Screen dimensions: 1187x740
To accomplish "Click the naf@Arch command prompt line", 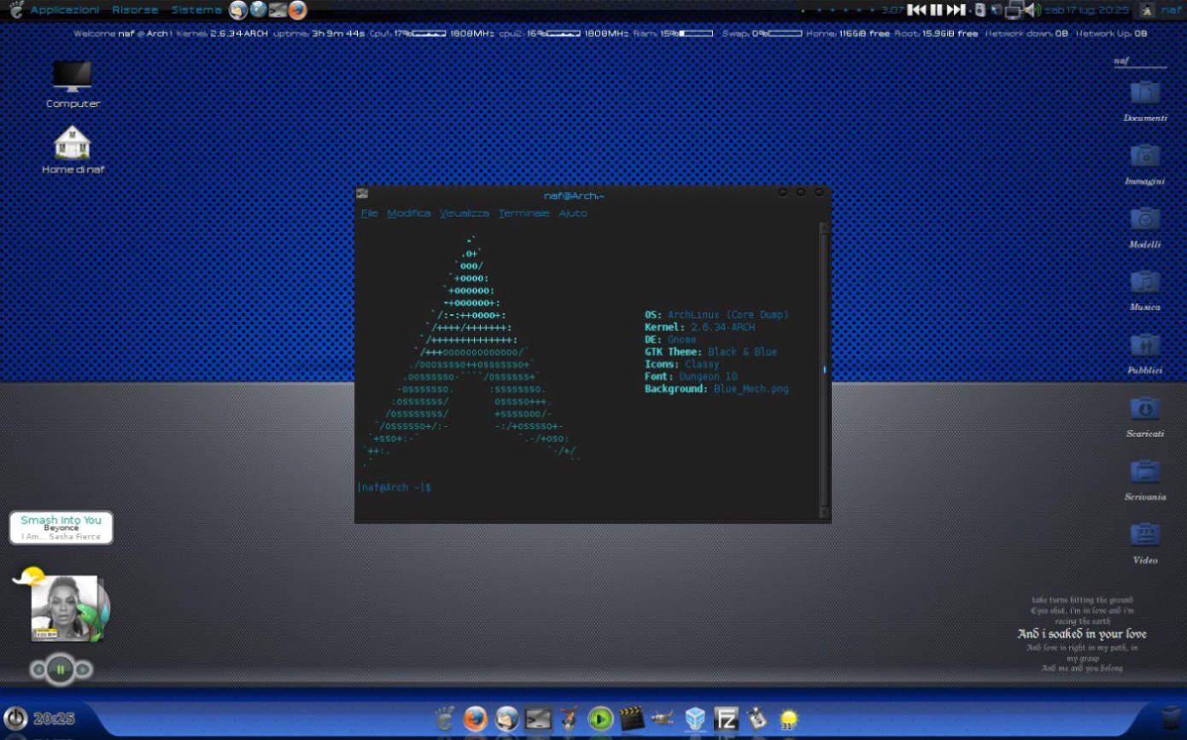I will pyautogui.click(x=395, y=487).
